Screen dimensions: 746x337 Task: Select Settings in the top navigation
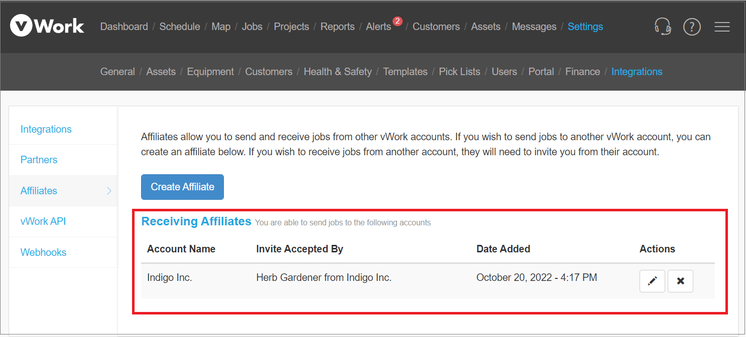(585, 27)
